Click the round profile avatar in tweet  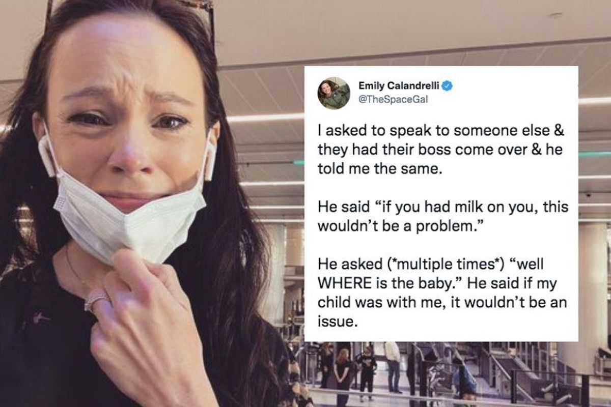click(334, 93)
